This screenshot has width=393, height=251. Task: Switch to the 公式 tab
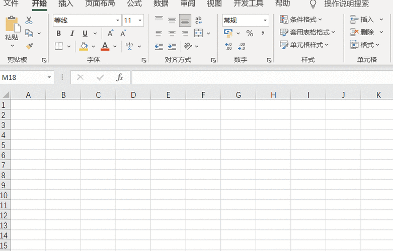click(134, 4)
